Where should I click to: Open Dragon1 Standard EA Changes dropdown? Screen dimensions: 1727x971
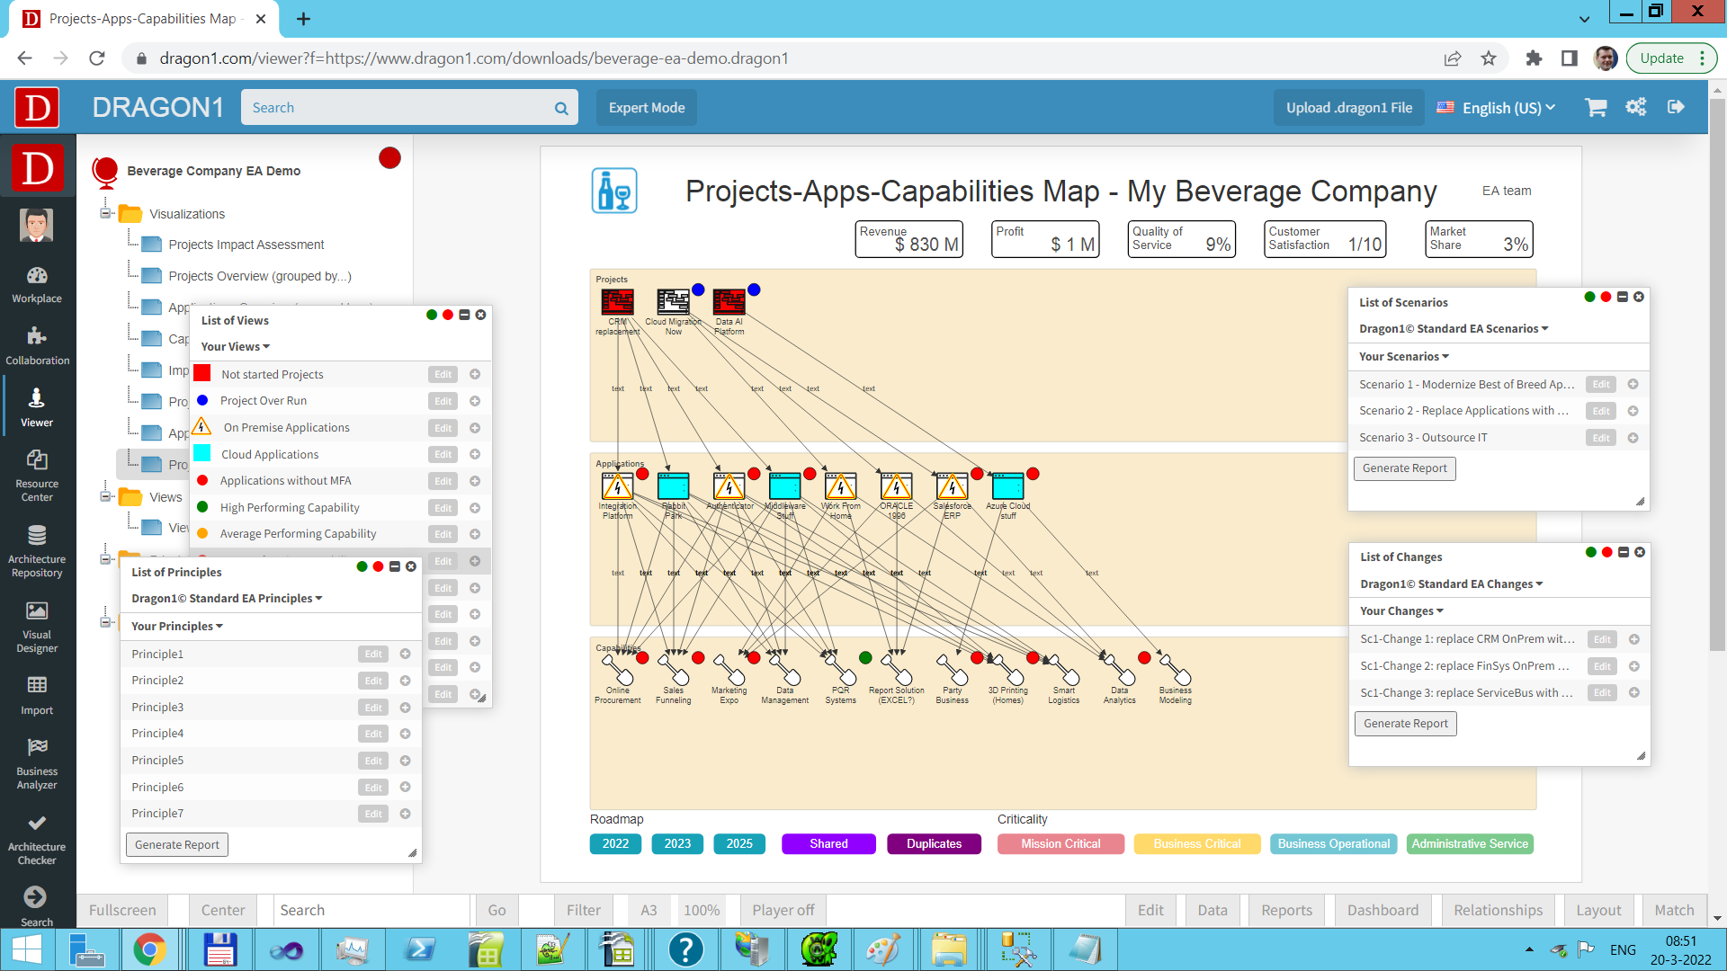click(x=1452, y=584)
